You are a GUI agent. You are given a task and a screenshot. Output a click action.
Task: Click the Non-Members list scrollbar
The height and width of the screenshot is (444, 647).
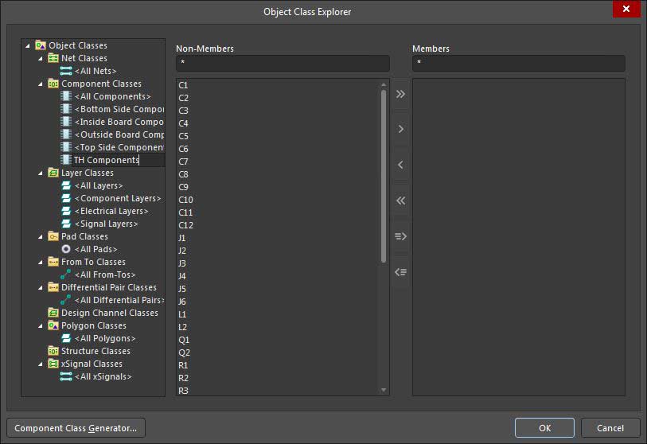coord(384,175)
